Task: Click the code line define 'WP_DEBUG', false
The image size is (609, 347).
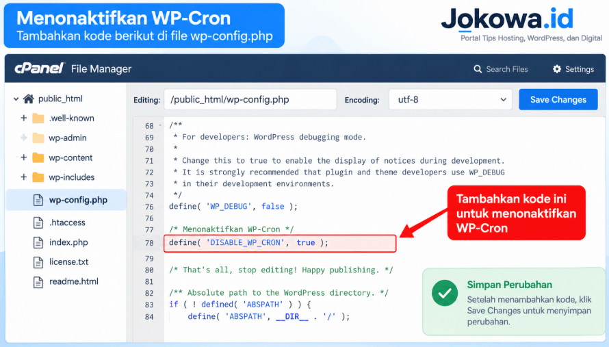Action: [233, 206]
